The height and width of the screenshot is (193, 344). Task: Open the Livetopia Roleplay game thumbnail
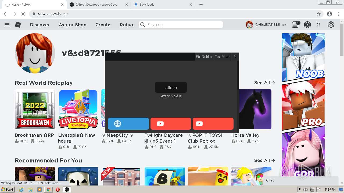(78, 109)
